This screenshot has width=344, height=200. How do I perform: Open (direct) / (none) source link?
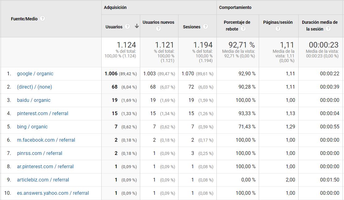pos(34,87)
